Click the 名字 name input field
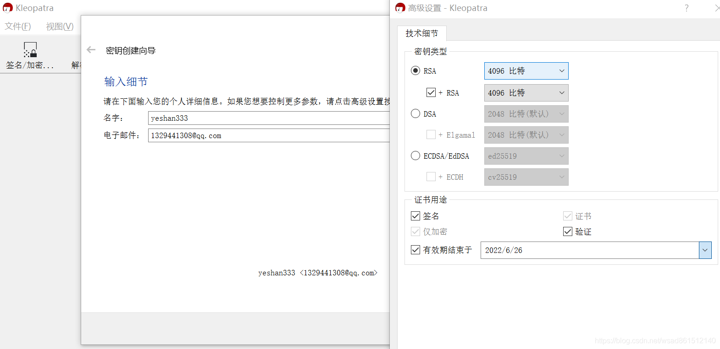The width and height of the screenshot is (720, 349). pyautogui.click(x=269, y=118)
